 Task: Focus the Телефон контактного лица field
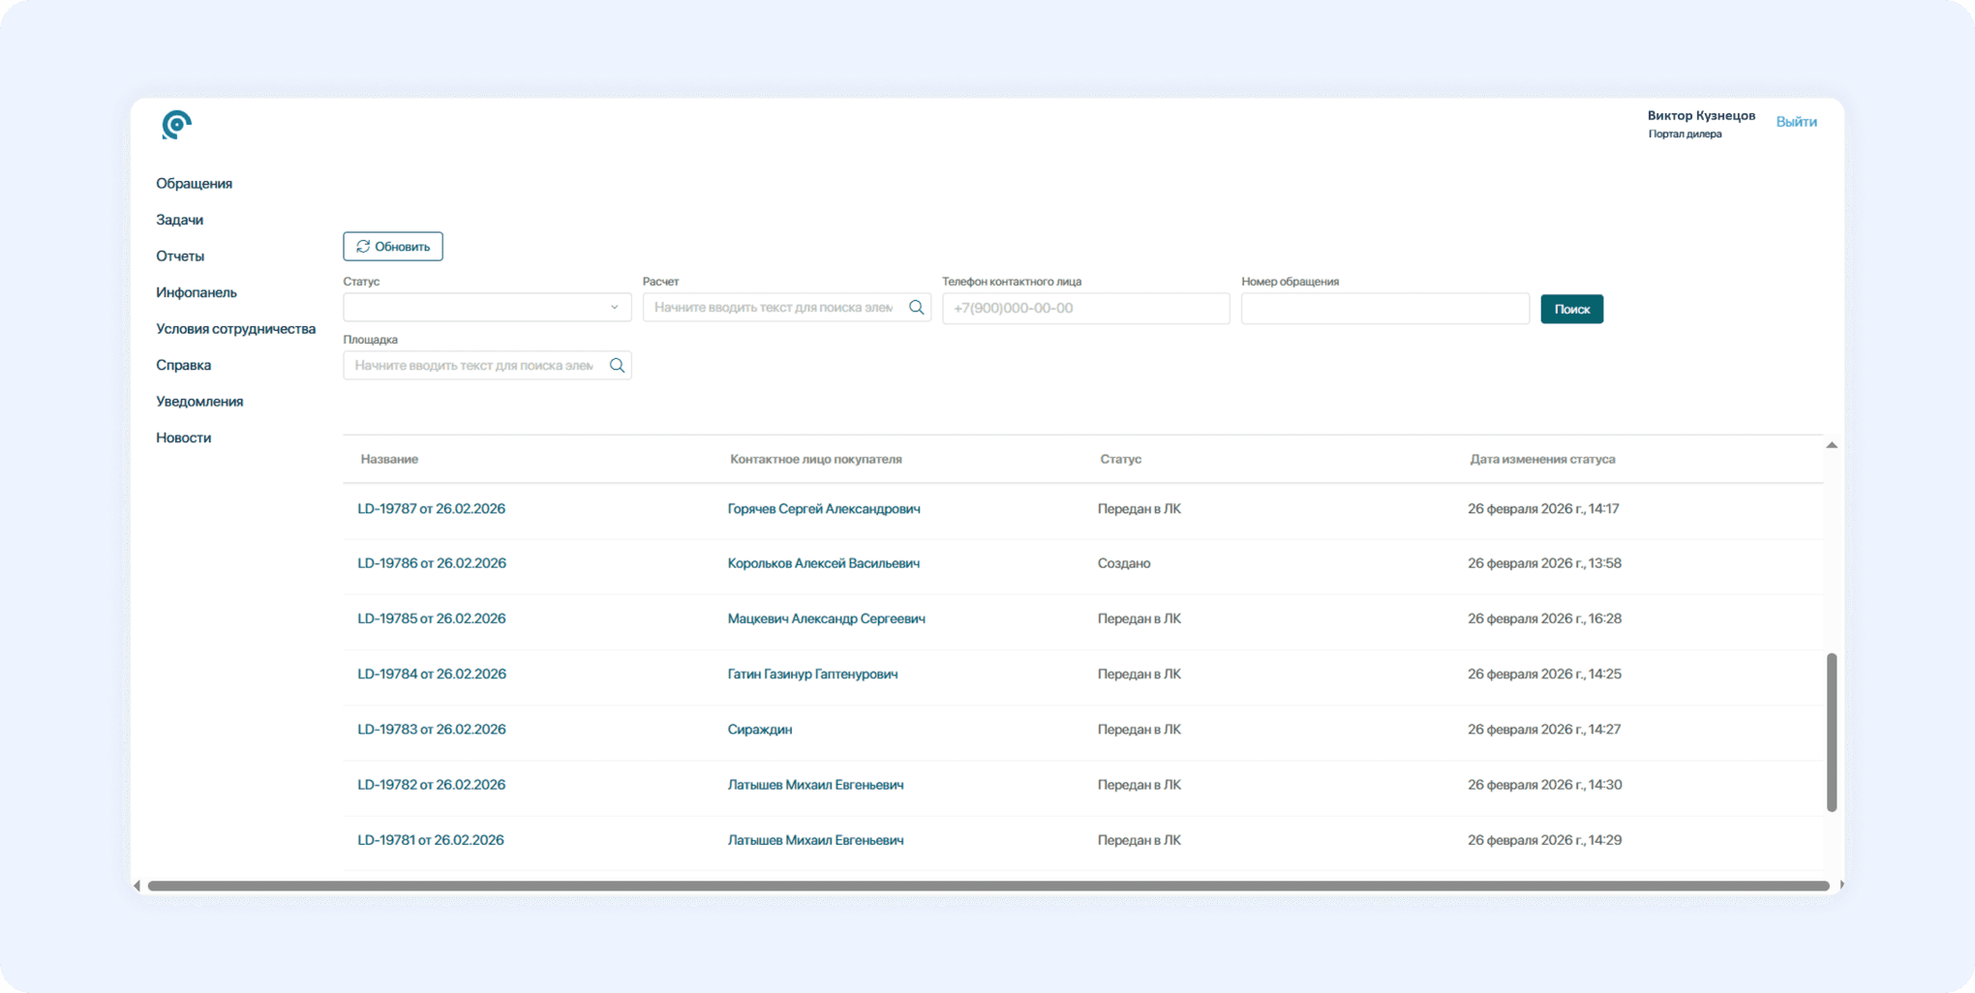[1085, 308]
